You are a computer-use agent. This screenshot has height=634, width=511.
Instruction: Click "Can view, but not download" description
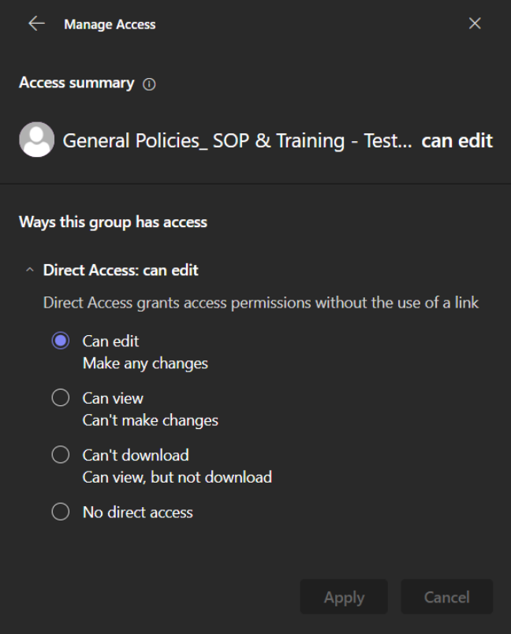click(x=177, y=477)
